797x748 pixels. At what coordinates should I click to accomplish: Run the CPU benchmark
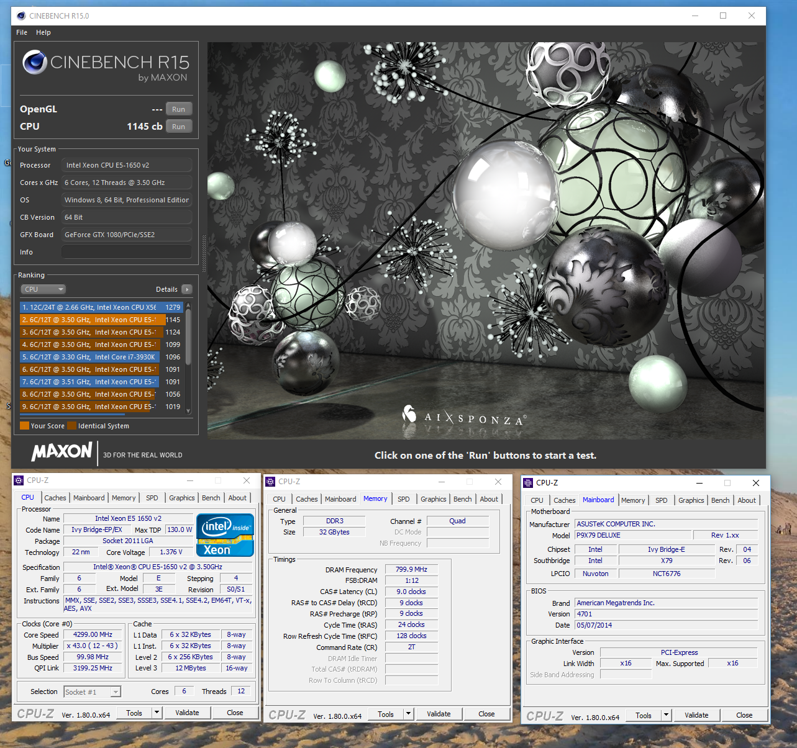click(179, 127)
